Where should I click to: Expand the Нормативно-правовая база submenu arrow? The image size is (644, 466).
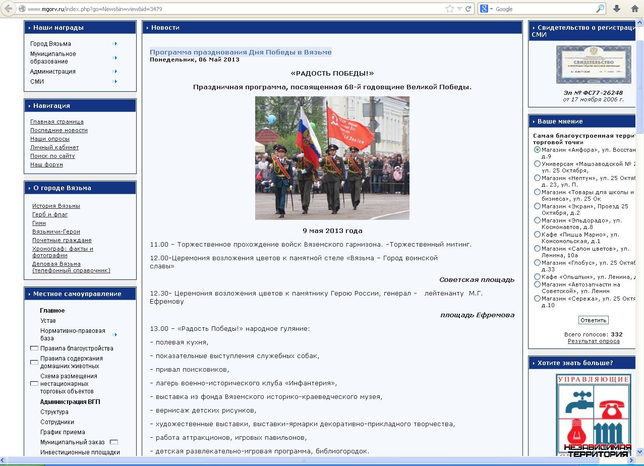tap(115, 334)
